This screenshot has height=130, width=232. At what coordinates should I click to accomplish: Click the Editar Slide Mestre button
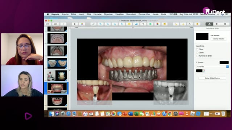pos(212,78)
